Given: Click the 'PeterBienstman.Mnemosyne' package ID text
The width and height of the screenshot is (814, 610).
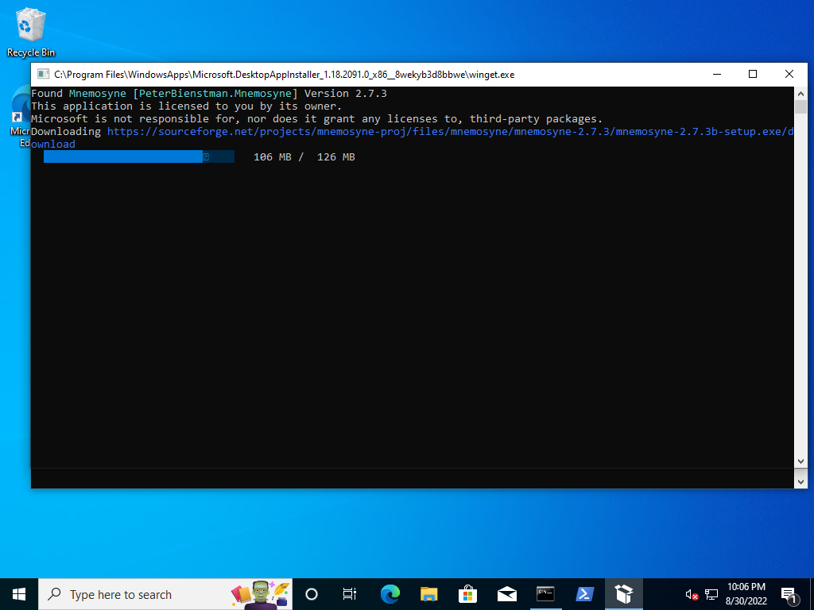Looking at the screenshot, I should [x=215, y=94].
